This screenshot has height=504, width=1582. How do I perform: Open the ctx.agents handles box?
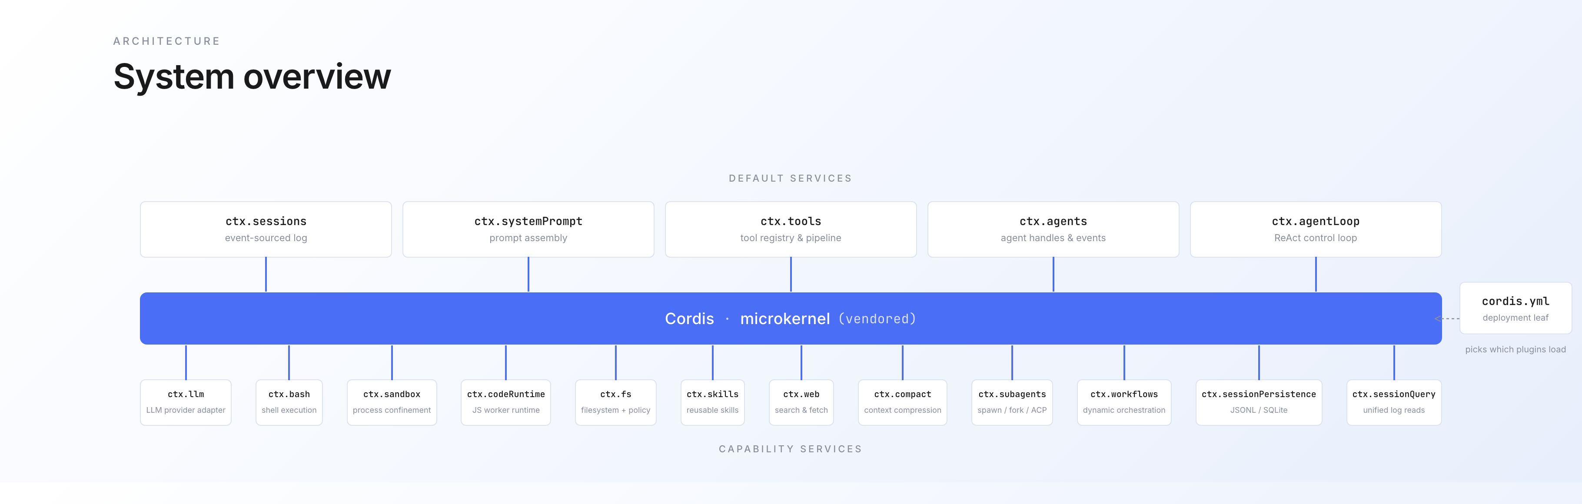click(x=1053, y=229)
